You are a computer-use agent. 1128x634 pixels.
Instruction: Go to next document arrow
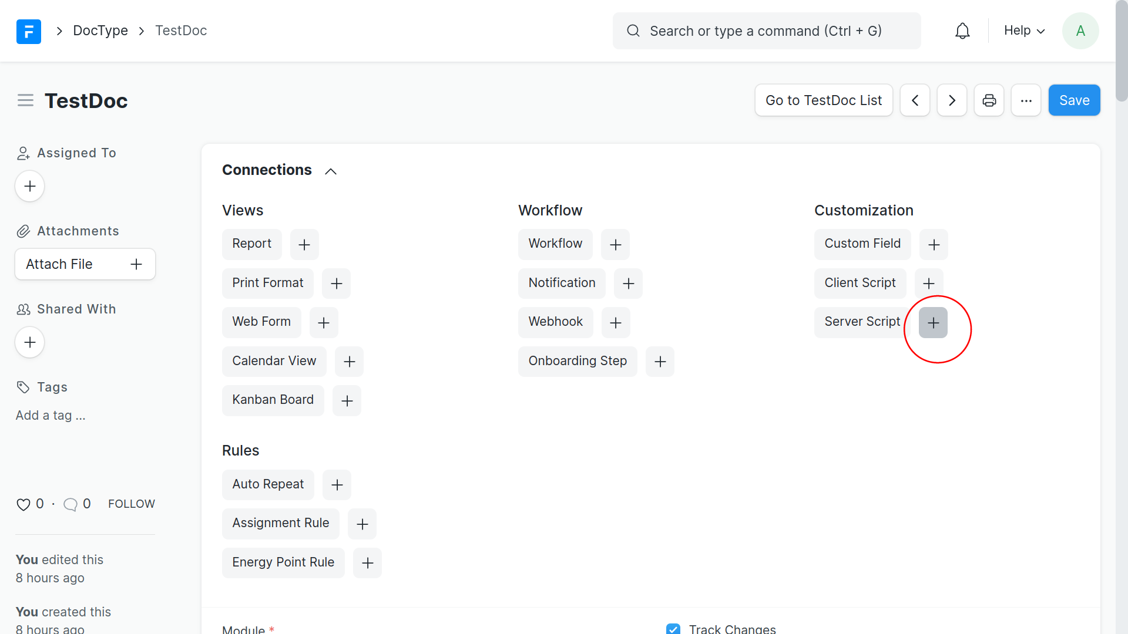[x=952, y=100]
